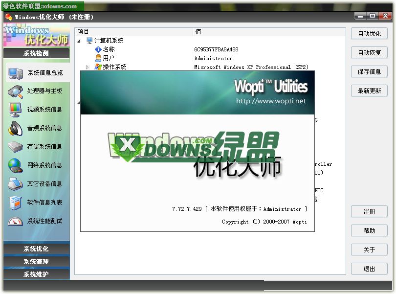Click the app icon in title bar
The height and width of the screenshot is (294, 396).
[9, 17]
